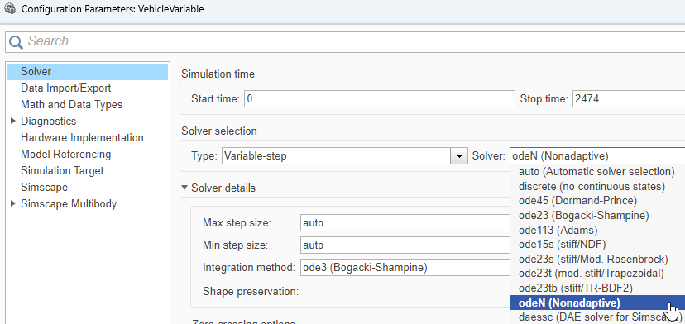Choose highlighted odeN (Nonadaptive) list entry
The width and height of the screenshot is (685, 324).
[597, 303]
